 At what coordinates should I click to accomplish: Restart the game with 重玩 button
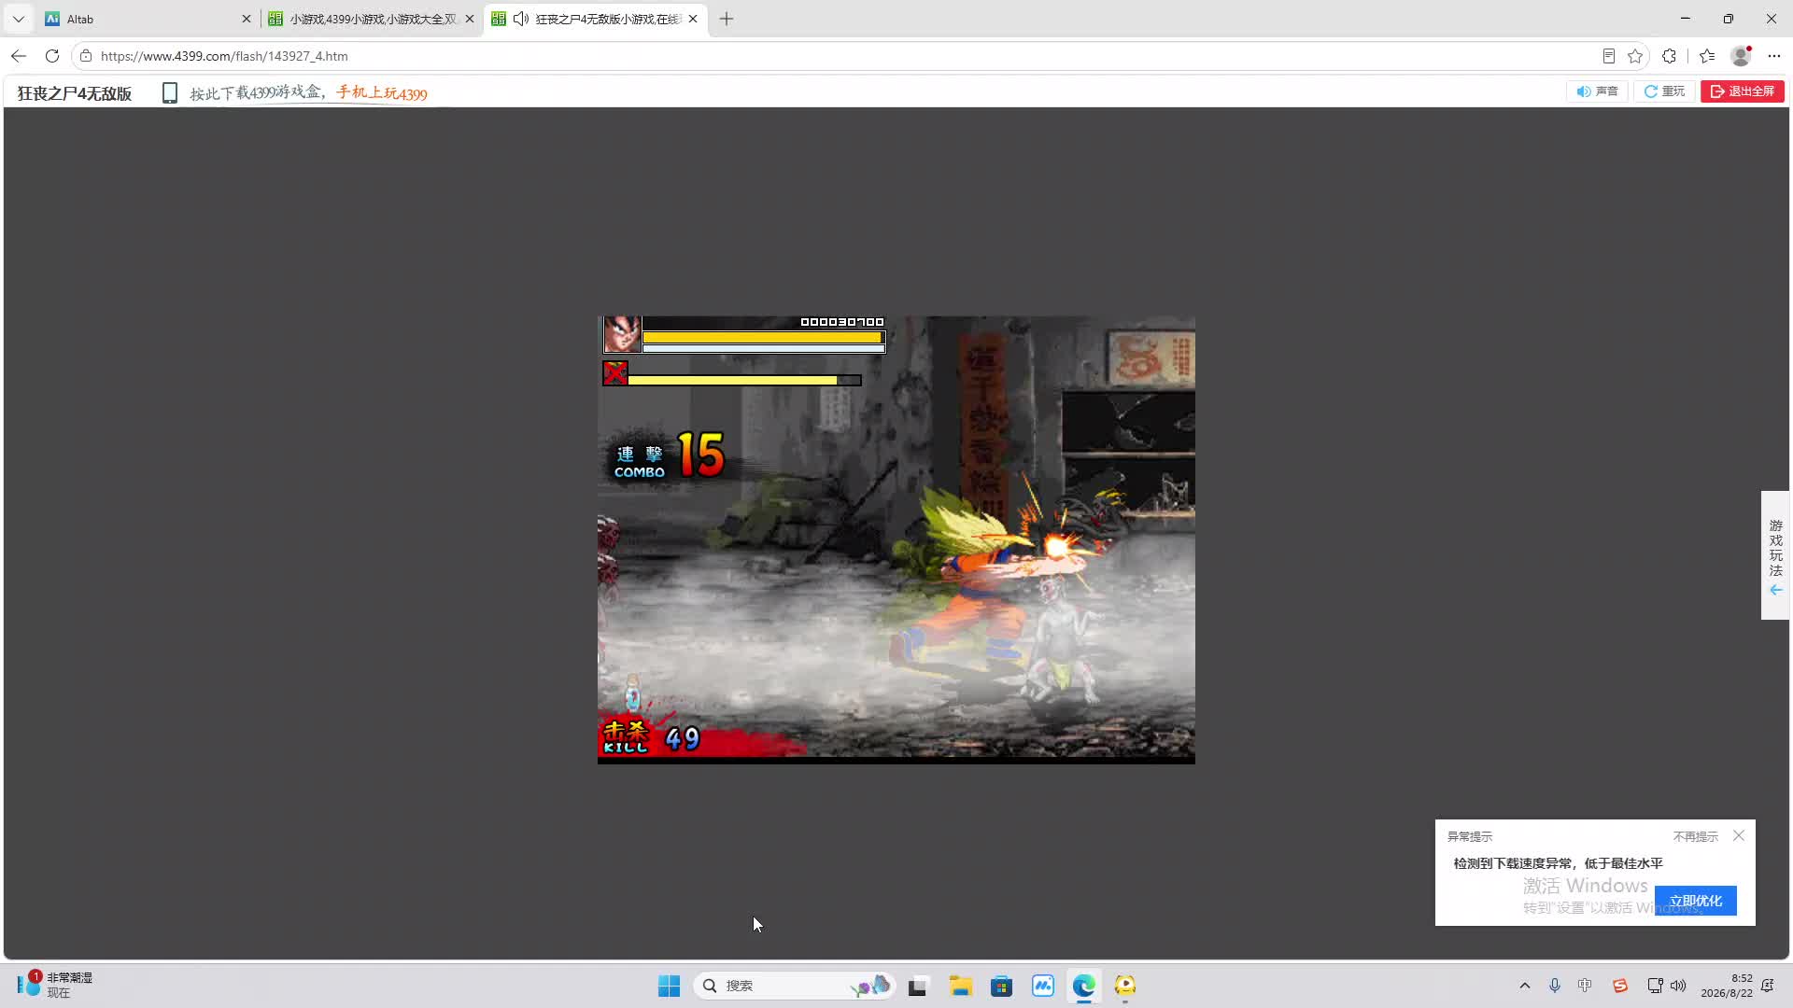[1664, 91]
